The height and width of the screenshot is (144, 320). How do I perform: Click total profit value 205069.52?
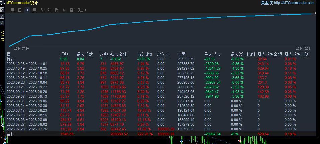pyautogui.click(x=119, y=134)
